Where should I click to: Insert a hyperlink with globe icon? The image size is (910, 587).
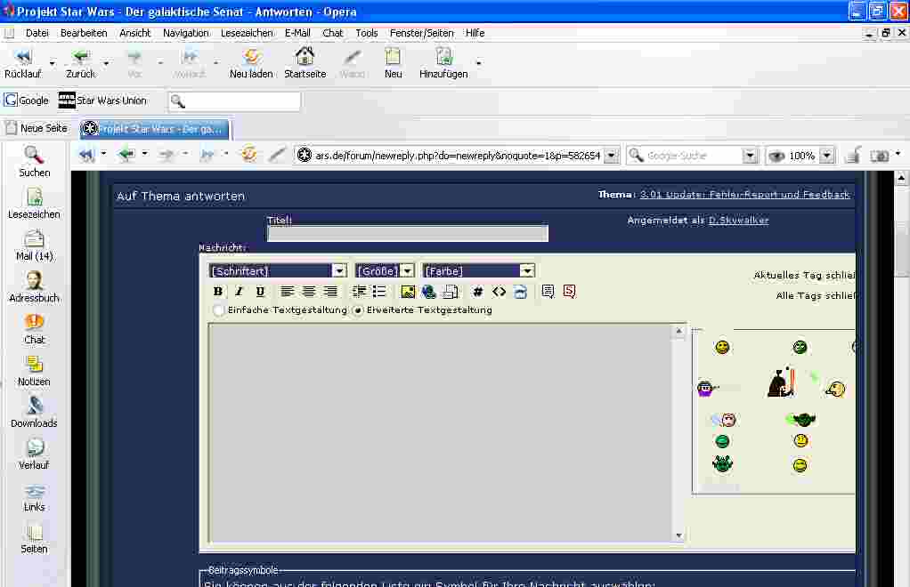pyautogui.click(x=429, y=292)
